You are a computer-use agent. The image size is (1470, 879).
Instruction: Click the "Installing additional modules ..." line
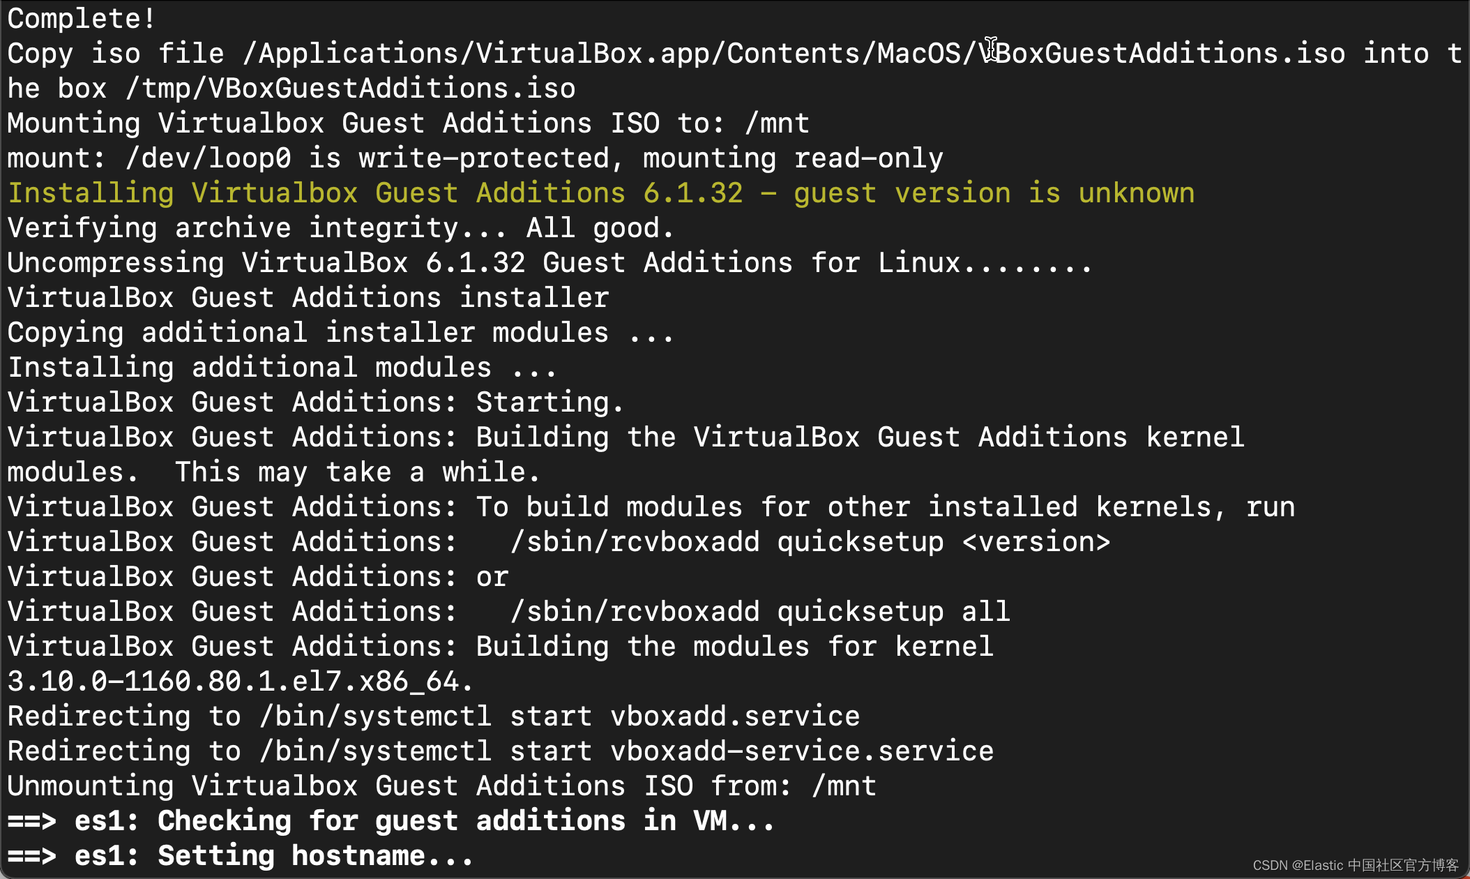click(282, 368)
